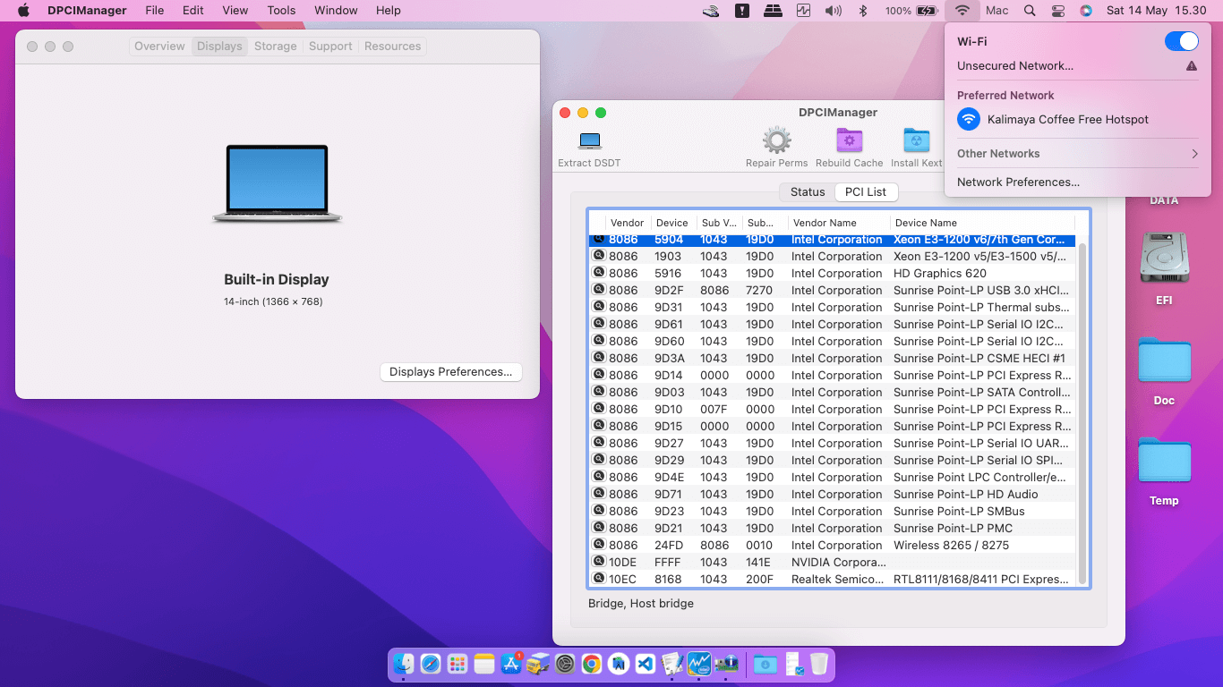
Task: Switch to the Storage tab in About This Mac
Action: (x=275, y=47)
